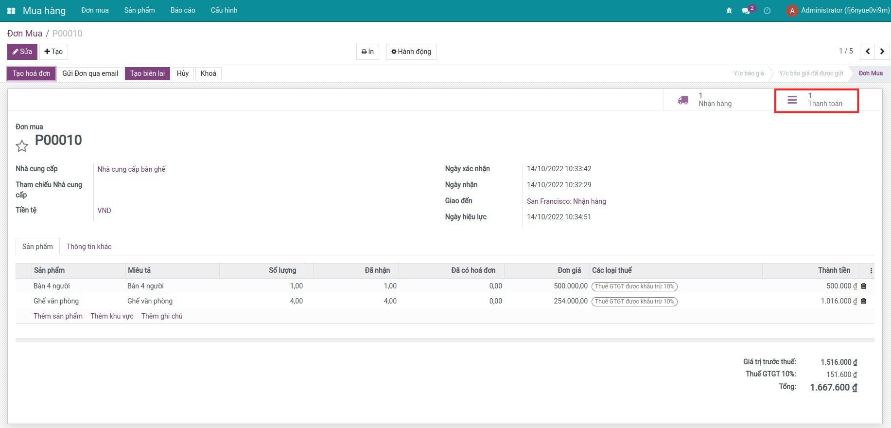Open the apps grid menu icon
The image size is (891, 428).
(x=11, y=11)
